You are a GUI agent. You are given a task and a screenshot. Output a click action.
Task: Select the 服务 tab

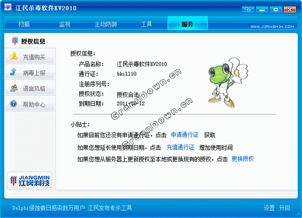(x=187, y=24)
